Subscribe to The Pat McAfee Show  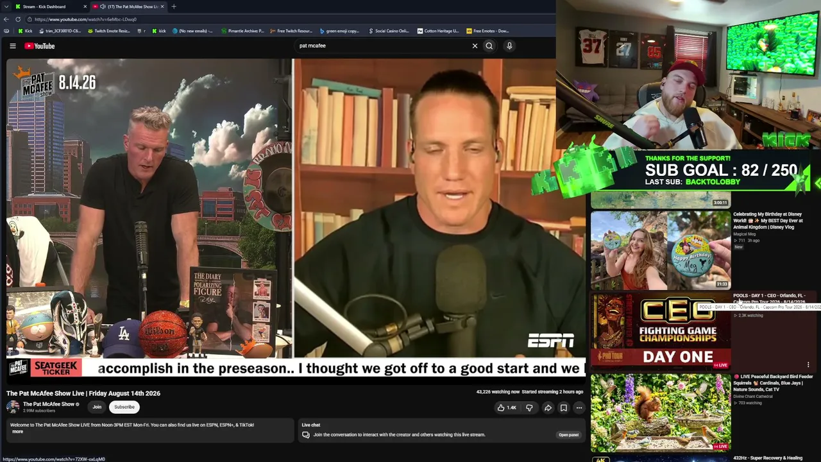(124, 407)
